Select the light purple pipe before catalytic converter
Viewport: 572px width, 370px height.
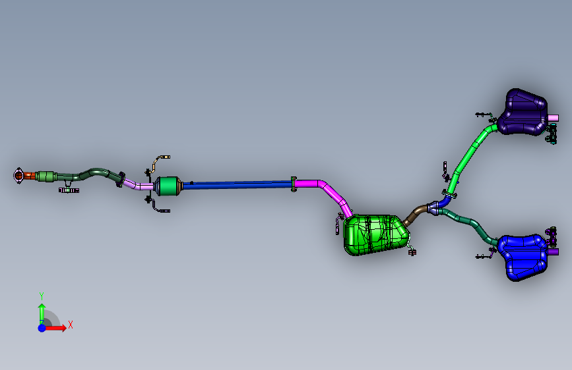pos(139,185)
